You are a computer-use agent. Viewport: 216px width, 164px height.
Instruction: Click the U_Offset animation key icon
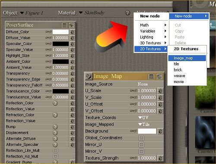pos(133,104)
